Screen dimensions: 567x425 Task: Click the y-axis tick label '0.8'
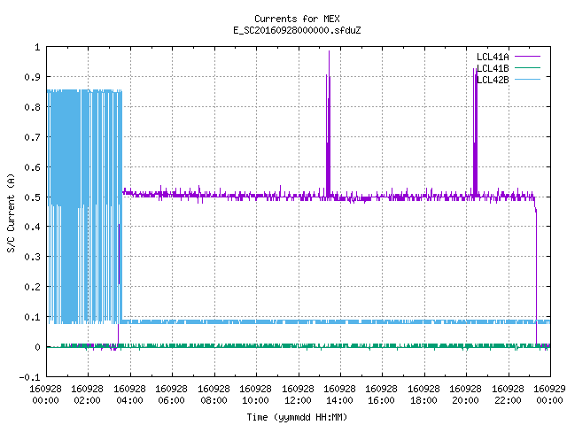(32, 107)
